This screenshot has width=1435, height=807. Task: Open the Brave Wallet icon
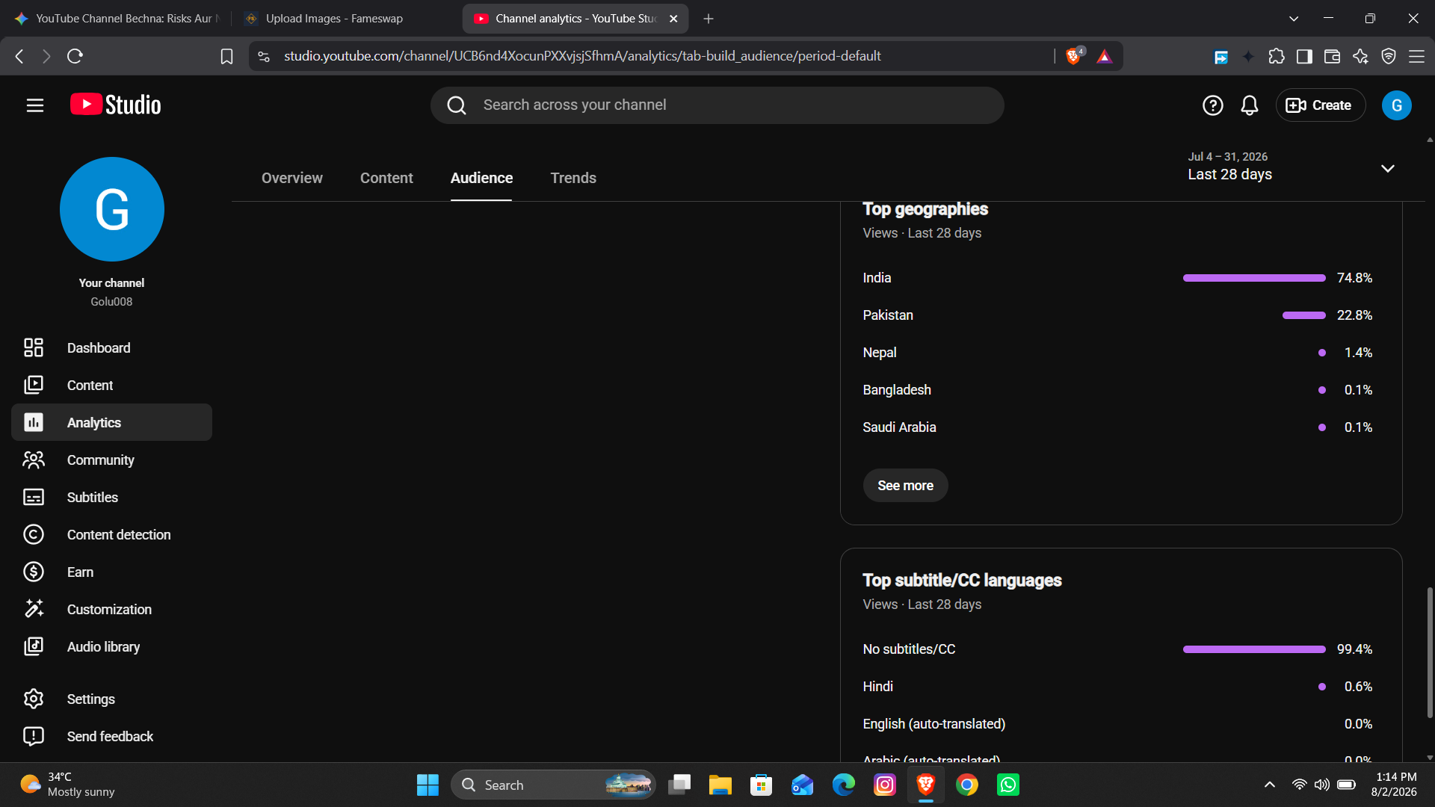point(1332,56)
